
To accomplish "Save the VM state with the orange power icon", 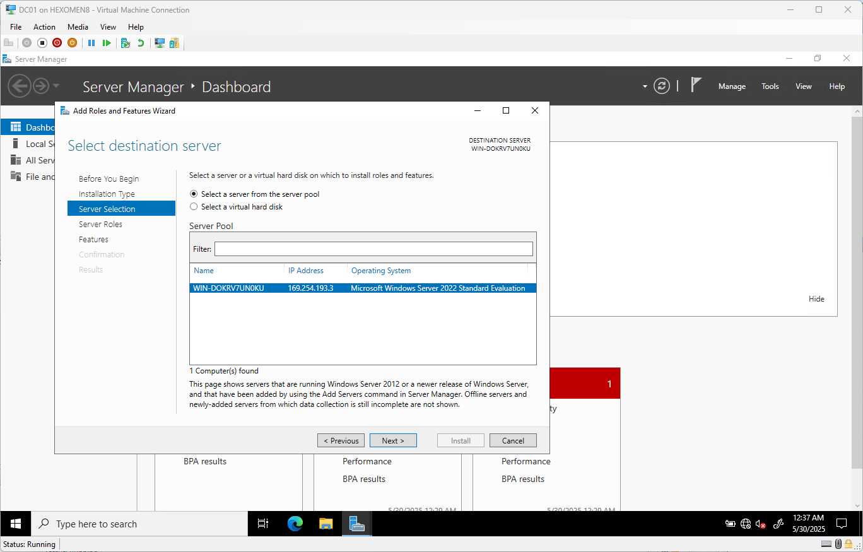I will [72, 43].
